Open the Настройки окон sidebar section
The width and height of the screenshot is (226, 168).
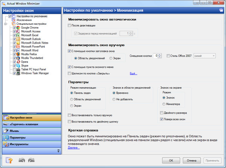coord(32,118)
